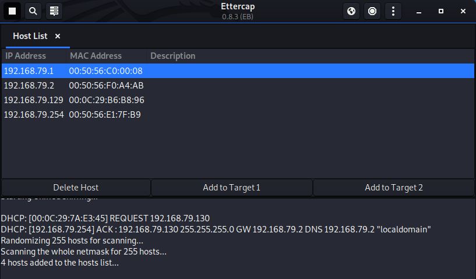Close the Host List tab
This screenshot has height=279, width=476.
coord(58,36)
